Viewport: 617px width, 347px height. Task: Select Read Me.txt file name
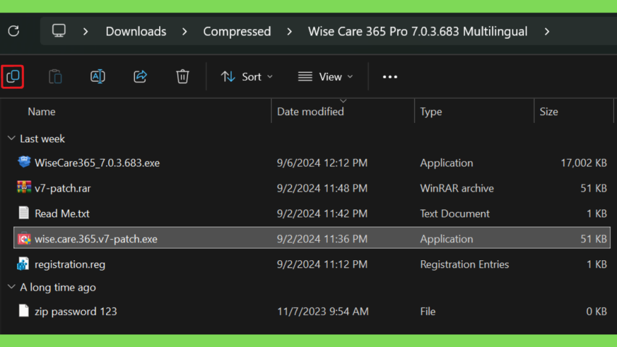(62, 213)
